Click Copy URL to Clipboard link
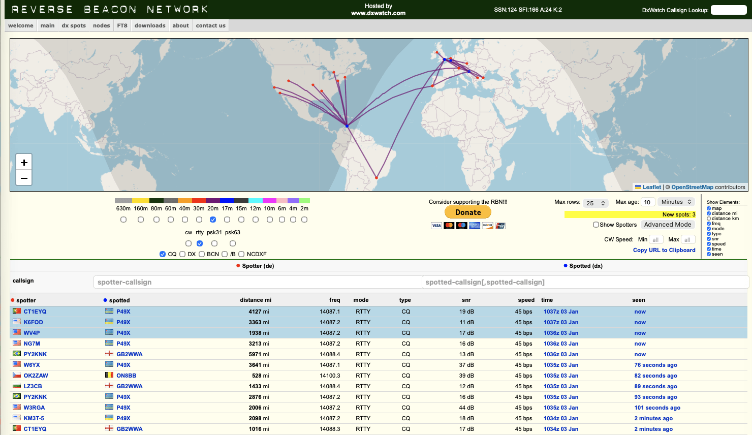Image resolution: width=752 pixels, height=435 pixels. 664,250
